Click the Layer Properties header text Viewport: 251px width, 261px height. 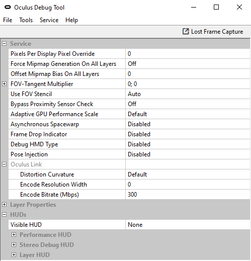pyautogui.click(x=33, y=205)
